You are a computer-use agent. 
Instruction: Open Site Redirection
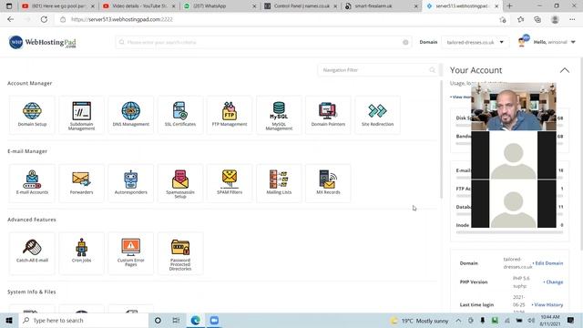[377, 115]
